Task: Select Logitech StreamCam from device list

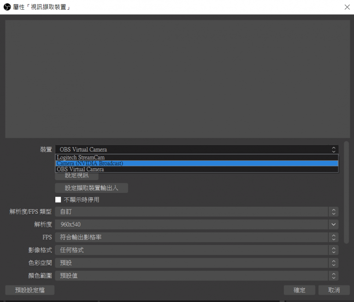Action: [x=197, y=157]
